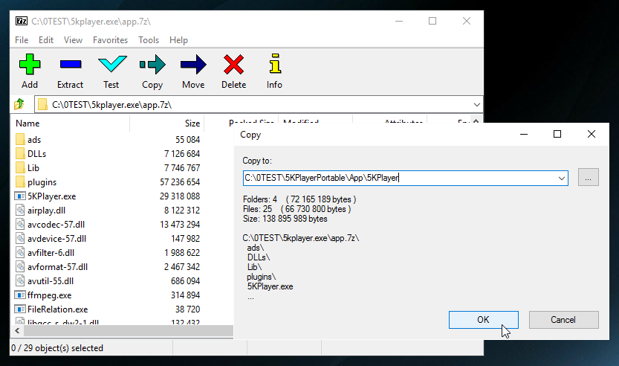Select the ffmpeg.exe file name

(49, 295)
